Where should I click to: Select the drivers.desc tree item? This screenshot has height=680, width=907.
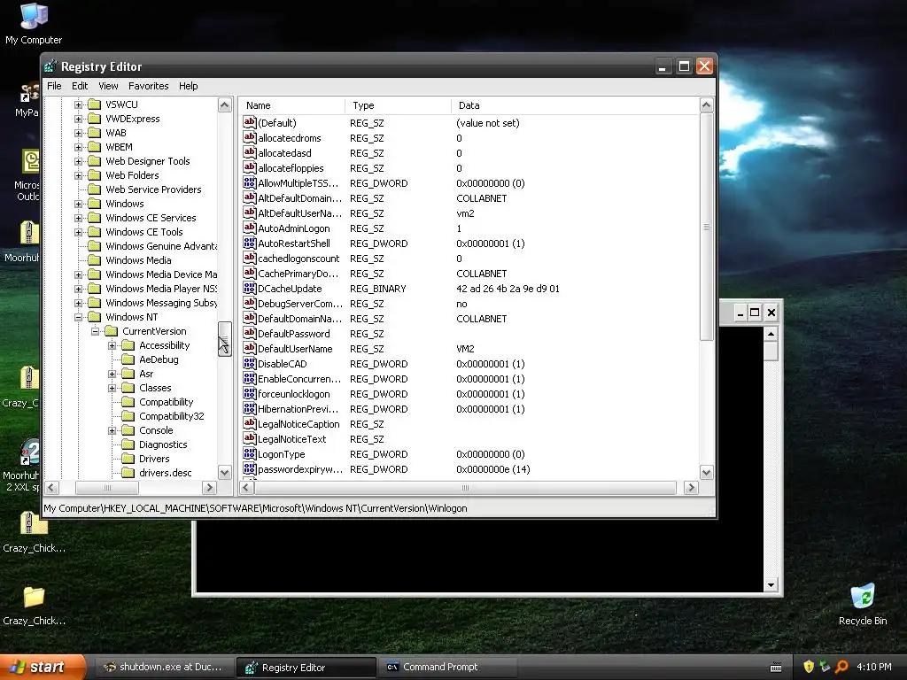tap(165, 473)
